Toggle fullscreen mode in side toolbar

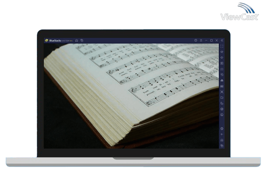click(x=222, y=46)
